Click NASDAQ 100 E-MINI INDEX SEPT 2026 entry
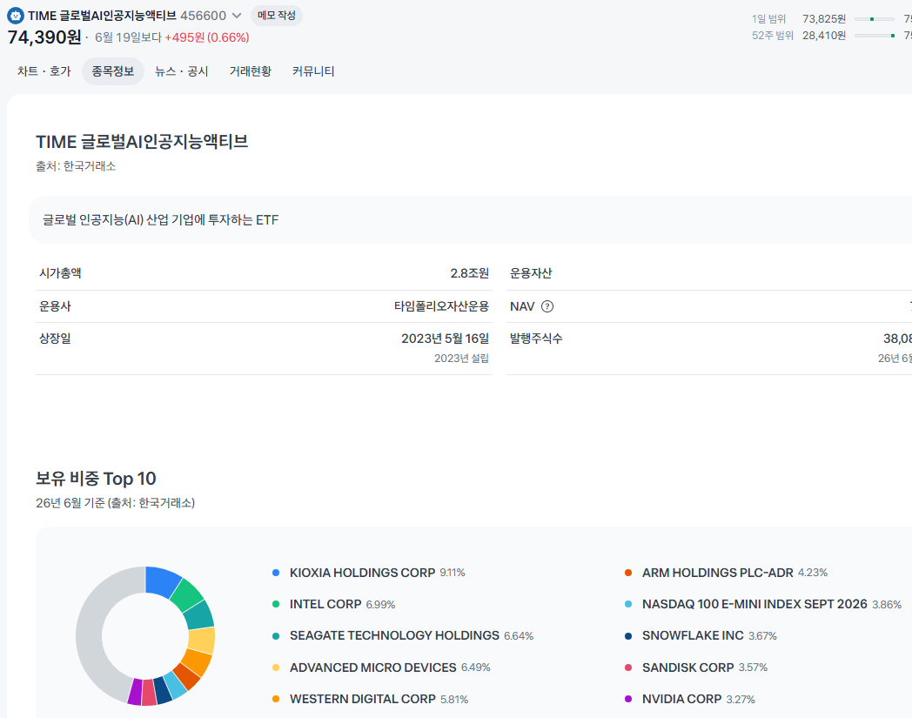 (754, 605)
